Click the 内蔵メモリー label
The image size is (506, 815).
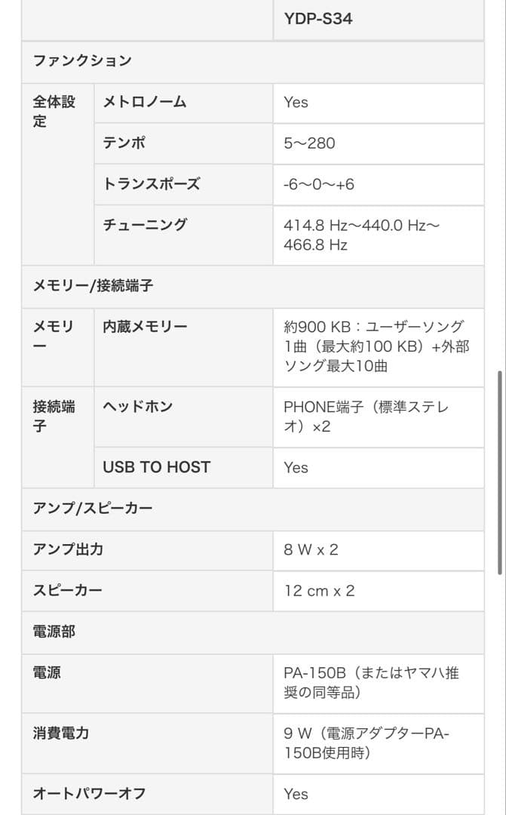click(x=145, y=327)
